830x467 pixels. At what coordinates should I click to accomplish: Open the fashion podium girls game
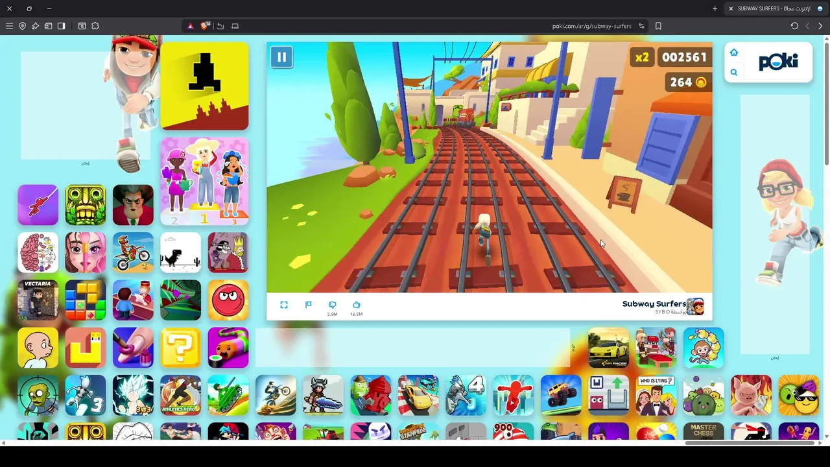pyautogui.click(x=204, y=181)
